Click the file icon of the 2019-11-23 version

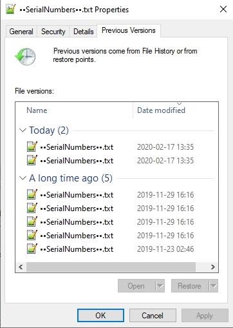coord(32,249)
